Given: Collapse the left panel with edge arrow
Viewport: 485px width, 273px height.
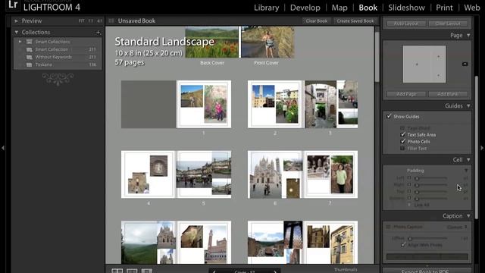Looking at the screenshot, I should pos(3,148).
